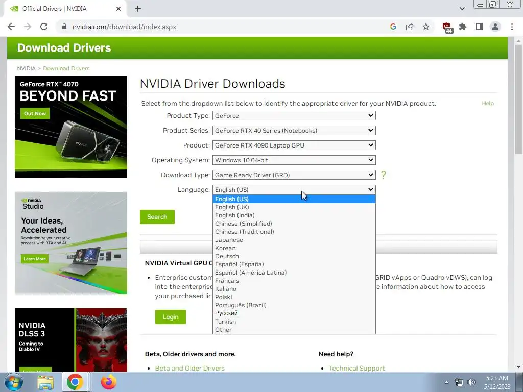Open the Technical Support link

click(356, 369)
